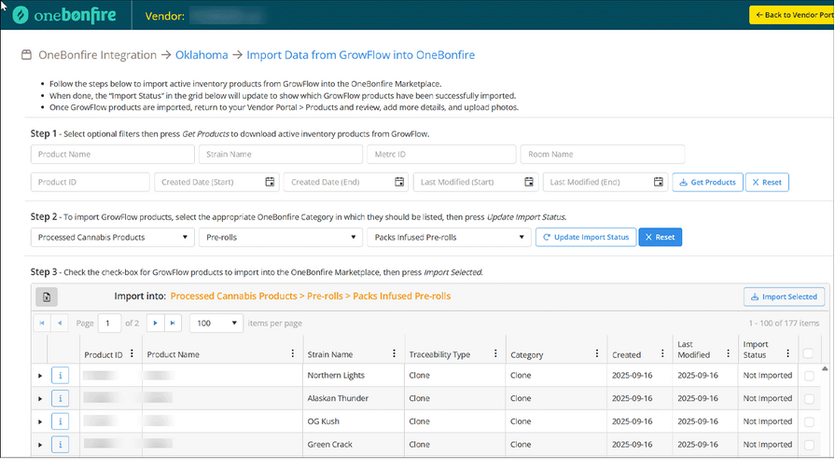835x469 pixels.
Task: Jump to the last grid page
Action: coord(173,323)
